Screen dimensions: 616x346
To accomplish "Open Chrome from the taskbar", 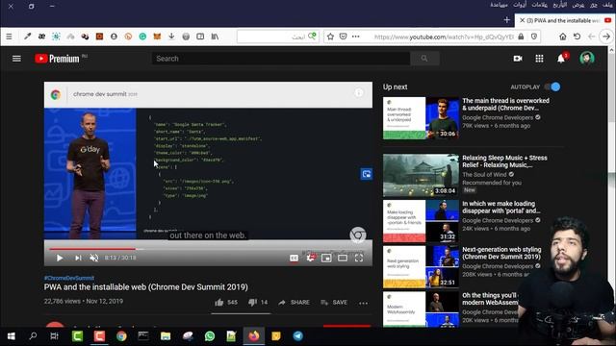I will click(121, 336).
